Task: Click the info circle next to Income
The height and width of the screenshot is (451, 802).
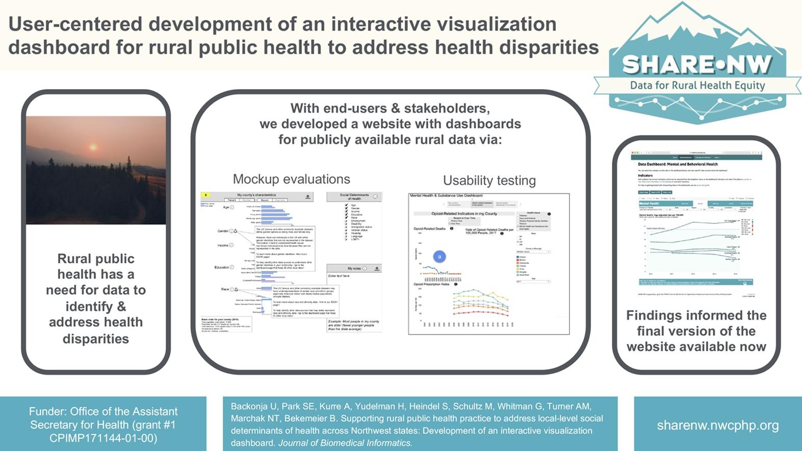Action: point(231,245)
